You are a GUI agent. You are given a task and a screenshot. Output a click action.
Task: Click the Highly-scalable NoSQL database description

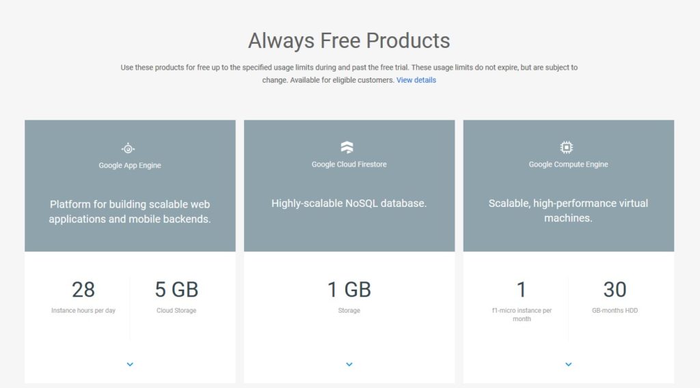pos(349,204)
